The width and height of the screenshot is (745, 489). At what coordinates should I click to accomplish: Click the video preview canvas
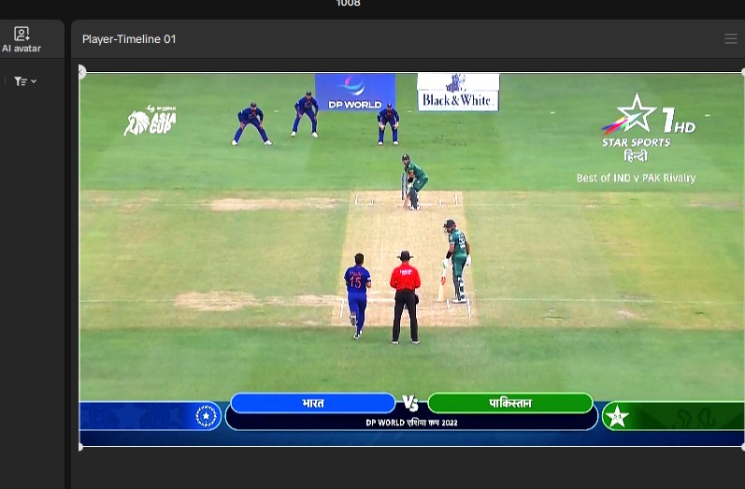click(411, 259)
